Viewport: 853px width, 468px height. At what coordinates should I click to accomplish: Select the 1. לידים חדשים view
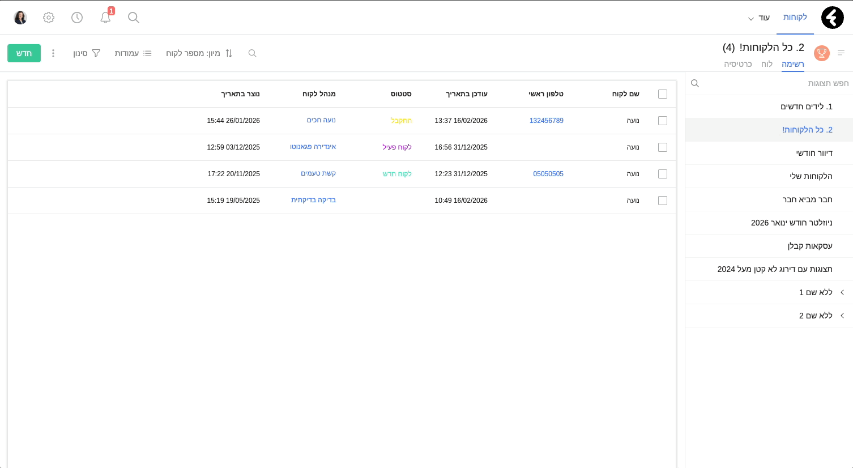tap(769, 107)
